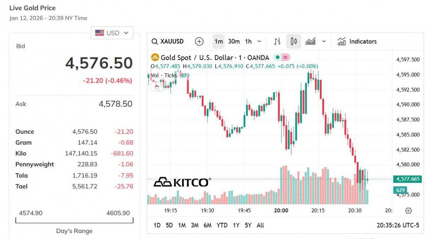Switch chart style to bars icon
Screen dimensions: 426x239
[x=277, y=41]
